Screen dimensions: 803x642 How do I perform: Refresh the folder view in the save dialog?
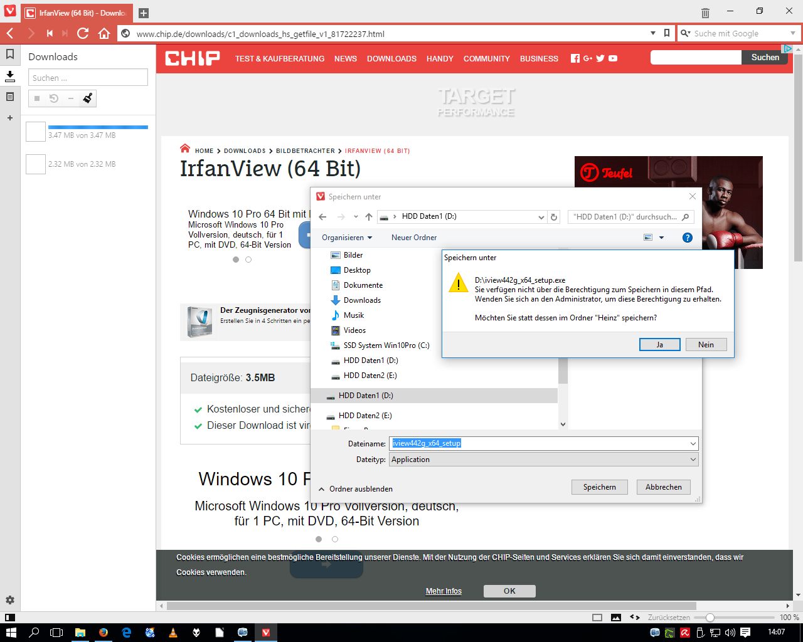[554, 217]
